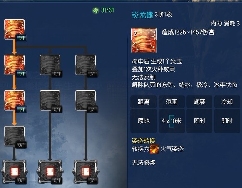Viewport: 242px width, 188px height.
Task: Click left bottom secret book skill node
Action: [14, 172]
